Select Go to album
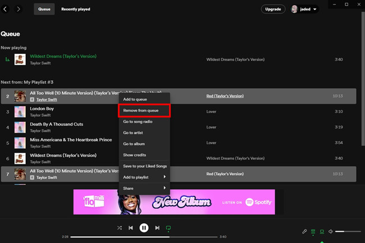Image resolution: width=365 pixels, height=243 pixels. click(x=144, y=144)
